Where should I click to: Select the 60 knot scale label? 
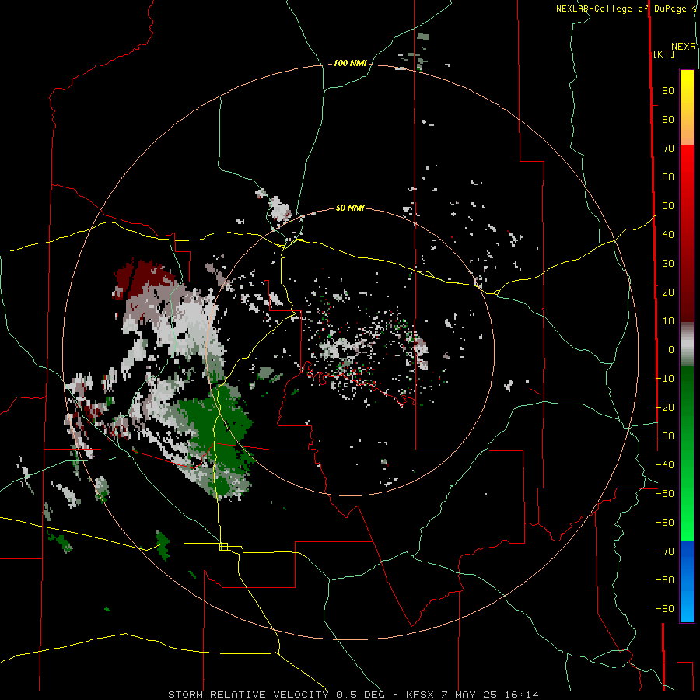pyautogui.click(x=668, y=177)
